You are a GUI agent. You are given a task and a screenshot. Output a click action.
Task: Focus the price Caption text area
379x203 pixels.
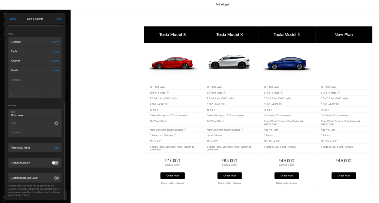pos(35,84)
